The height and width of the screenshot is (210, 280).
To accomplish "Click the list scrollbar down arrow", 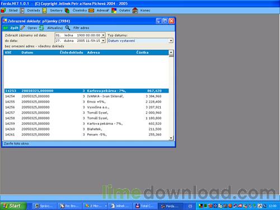I will (x=171, y=138).
